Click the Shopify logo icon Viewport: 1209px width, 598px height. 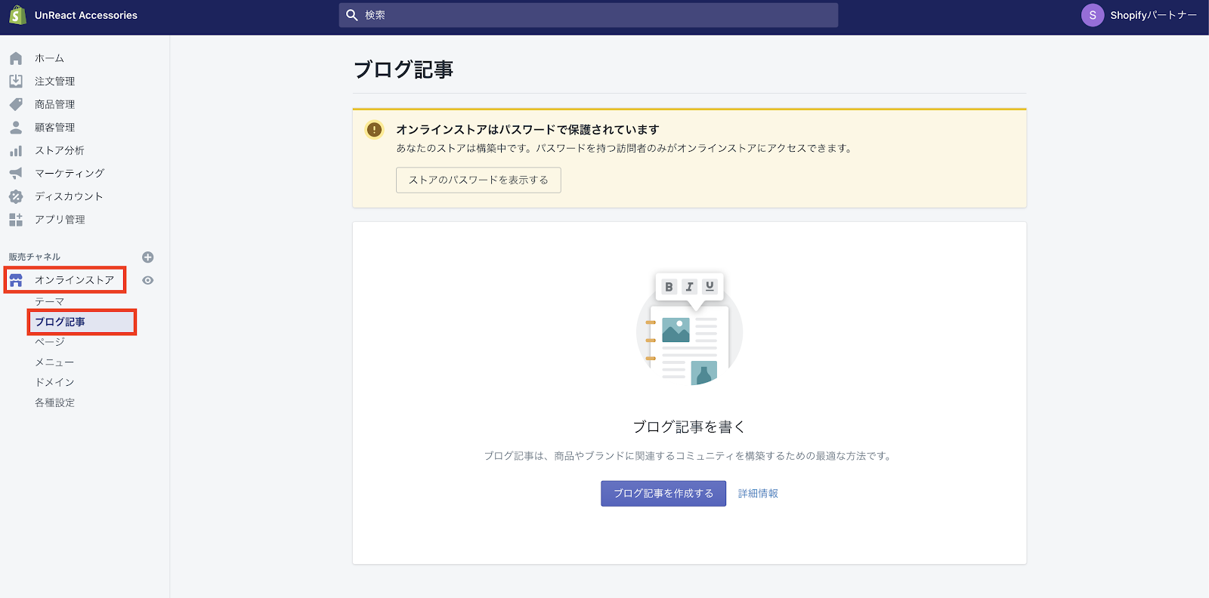[17, 15]
